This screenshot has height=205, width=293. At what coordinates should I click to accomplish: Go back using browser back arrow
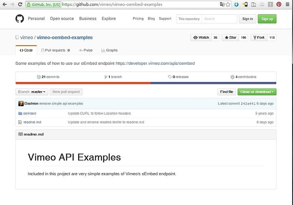coord(4,4)
